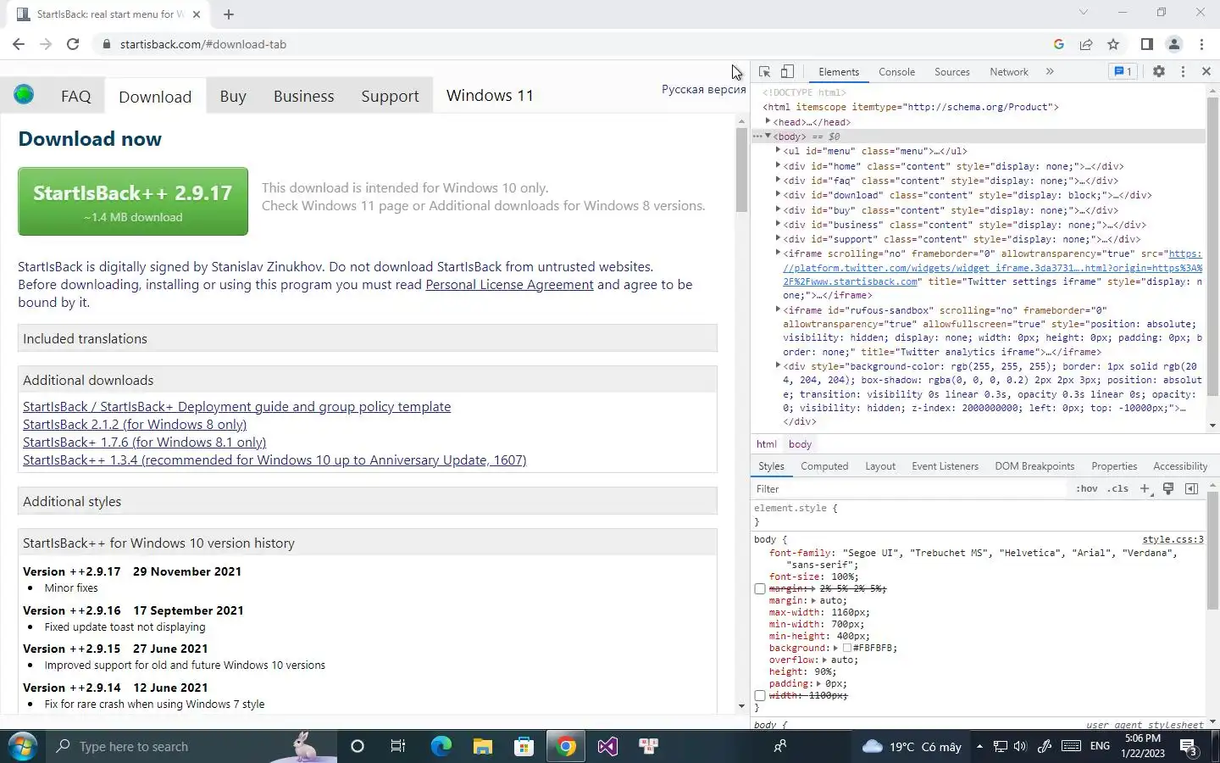Go to the FAQ page tab
This screenshot has width=1220, height=763.
pyautogui.click(x=75, y=96)
